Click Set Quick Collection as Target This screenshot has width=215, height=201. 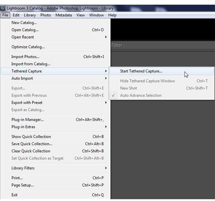56,158
